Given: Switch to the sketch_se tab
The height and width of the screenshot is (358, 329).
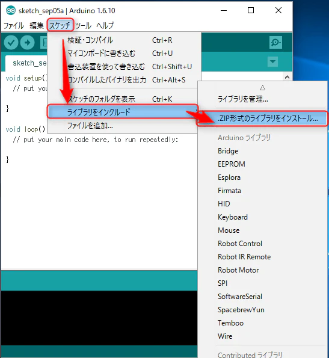Looking at the screenshot, I should click(x=26, y=63).
